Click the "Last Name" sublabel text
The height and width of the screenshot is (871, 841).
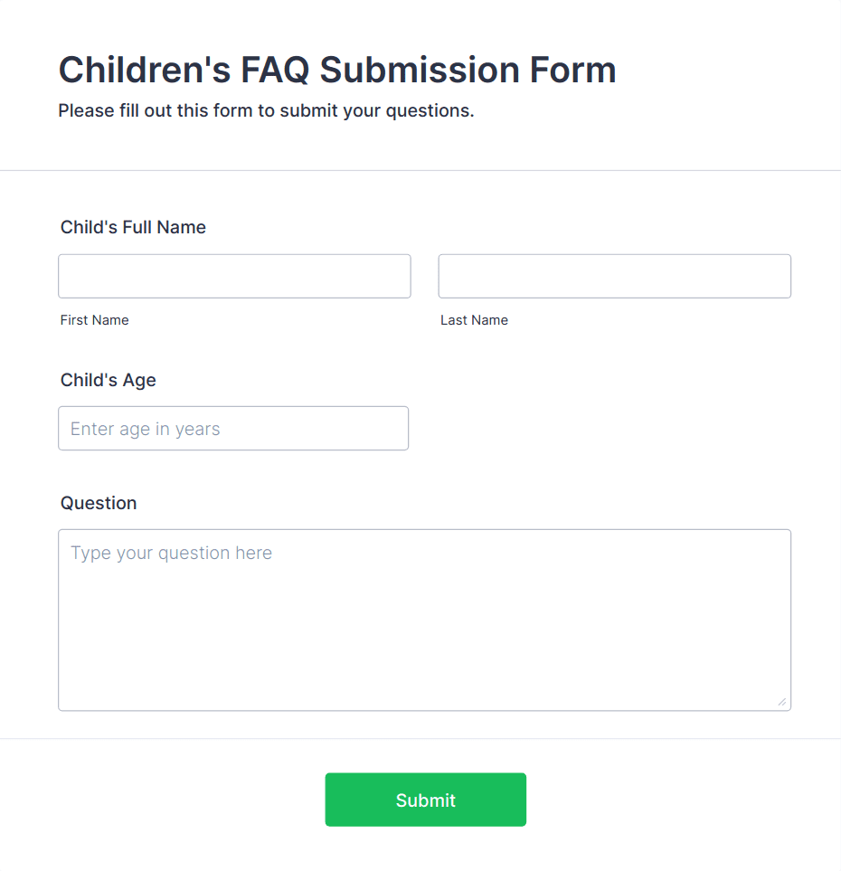pos(474,320)
